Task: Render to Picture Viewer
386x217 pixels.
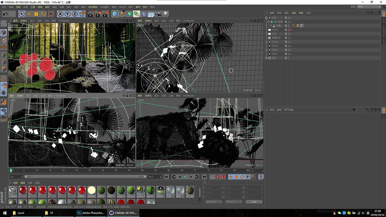Action: click(98, 14)
